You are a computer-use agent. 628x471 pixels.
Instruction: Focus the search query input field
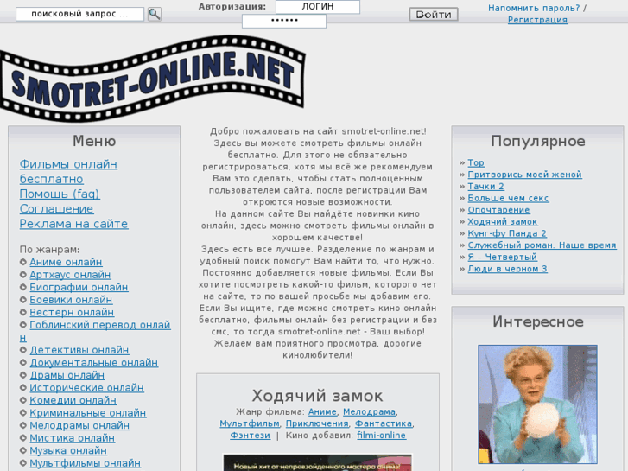point(79,14)
